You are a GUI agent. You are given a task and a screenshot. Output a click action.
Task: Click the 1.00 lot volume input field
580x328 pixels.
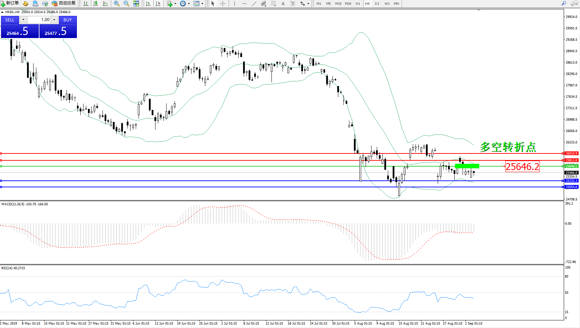click(39, 20)
